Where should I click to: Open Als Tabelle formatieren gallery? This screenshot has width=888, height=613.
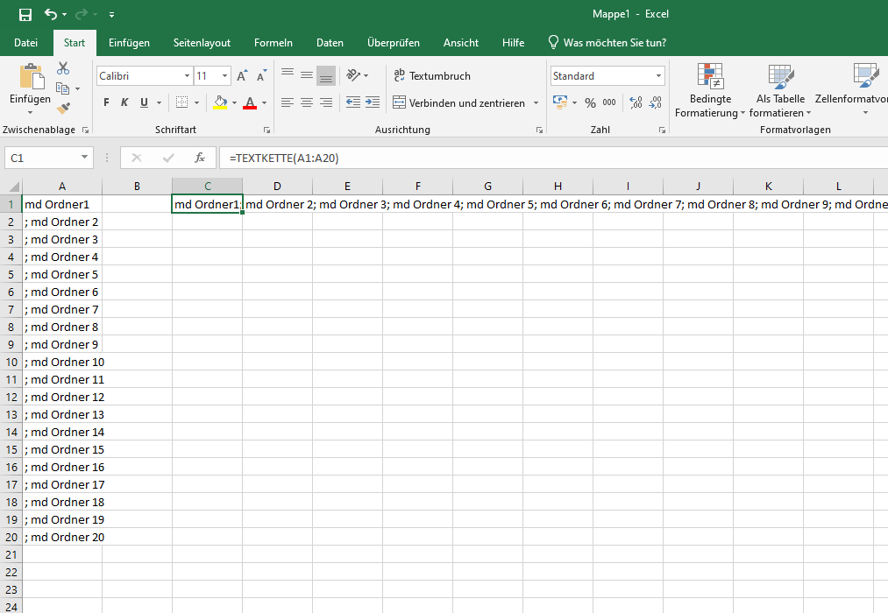pyautogui.click(x=780, y=90)
